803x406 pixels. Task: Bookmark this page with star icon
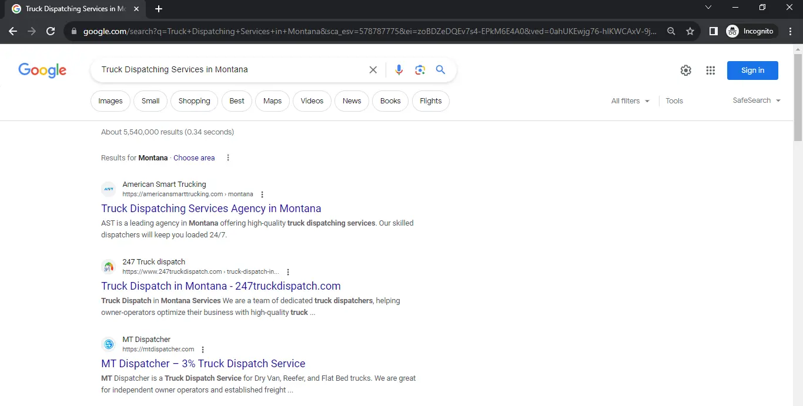point(690,31)
